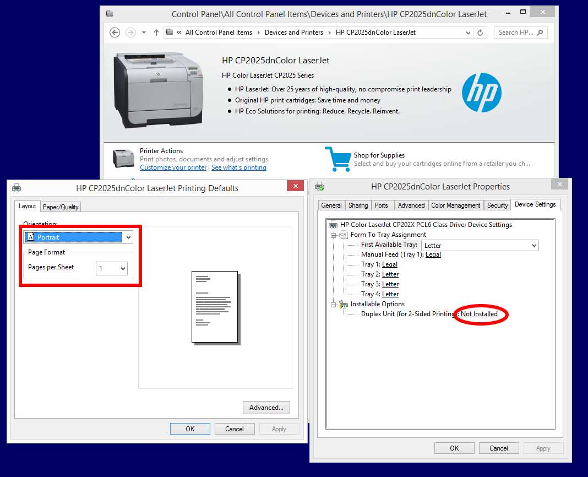
Task: Click the Printer Actions printer icon
Action: coord(123,159)
